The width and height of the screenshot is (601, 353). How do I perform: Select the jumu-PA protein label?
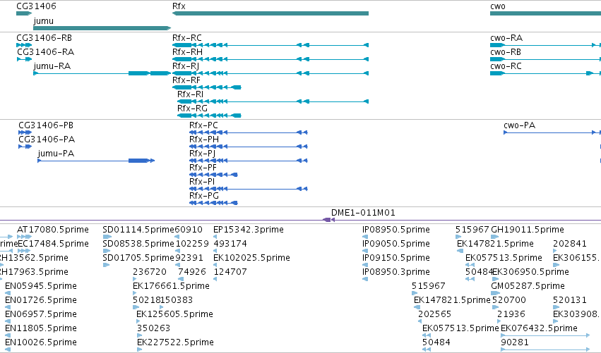(x=56, y=154)
